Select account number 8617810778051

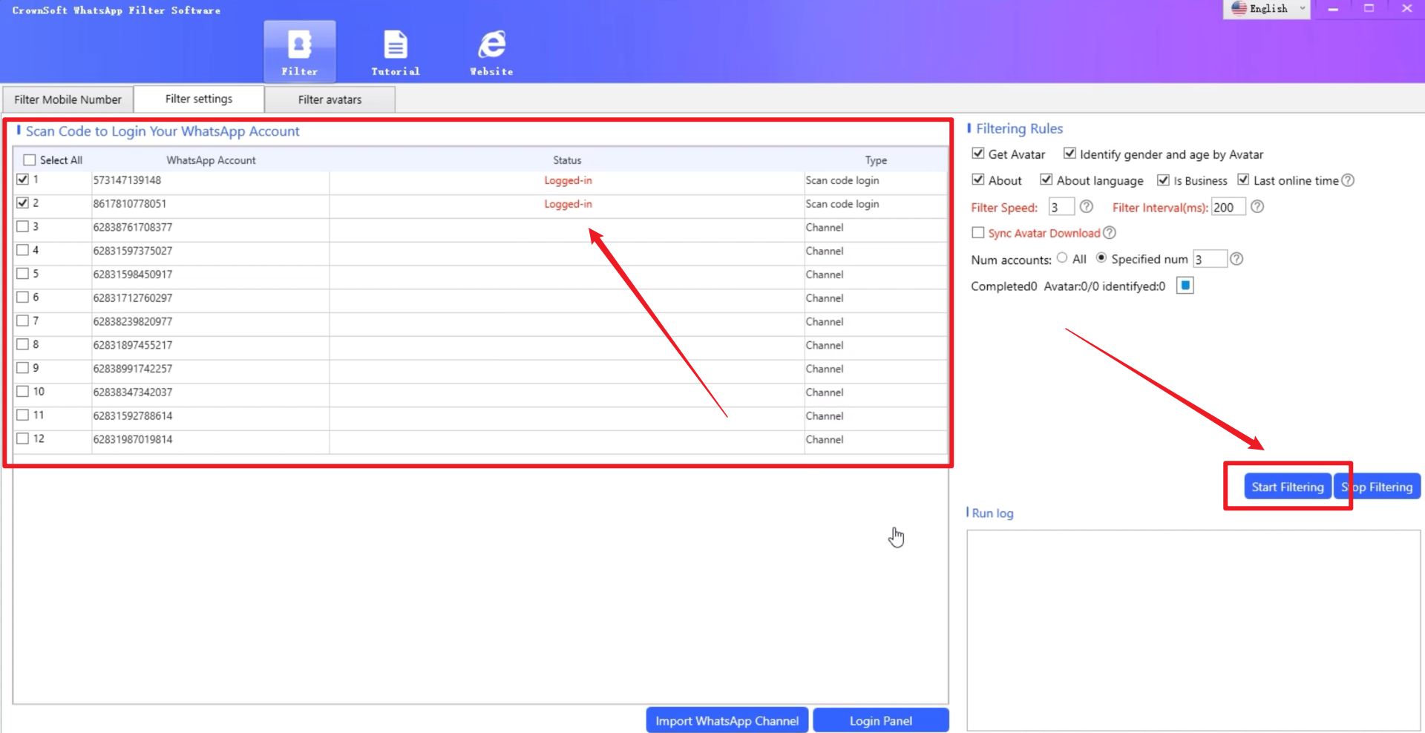130,204
